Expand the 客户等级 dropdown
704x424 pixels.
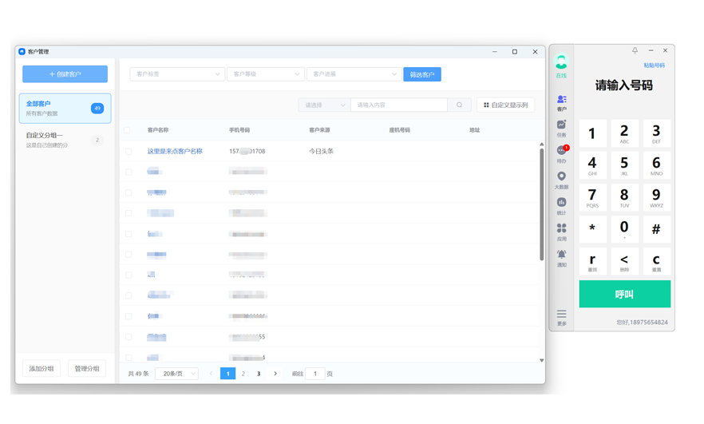(x=265, y=74)
